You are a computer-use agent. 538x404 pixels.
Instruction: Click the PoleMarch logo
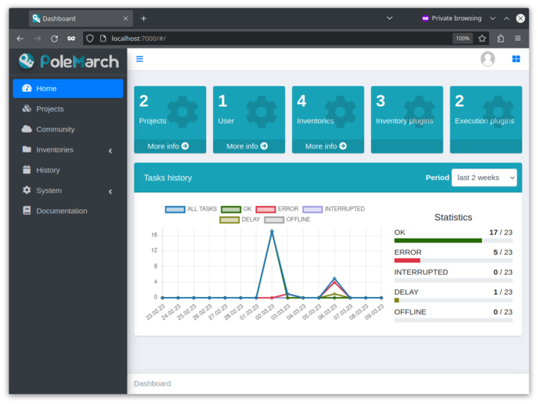pos(68,61)
